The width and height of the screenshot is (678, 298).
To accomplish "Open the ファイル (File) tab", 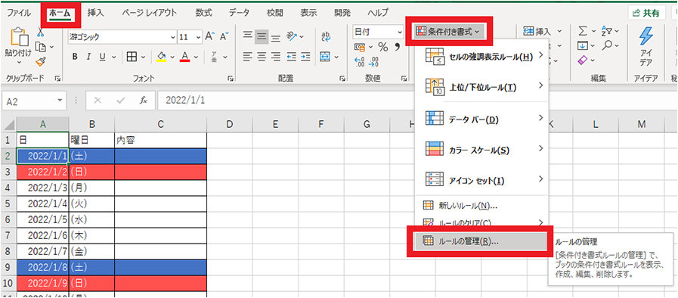I will coord(19,13).
